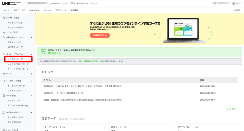244x131 pixels.
Task: Click the 応答モード chat bubble icon
Action: click(77, 3)
